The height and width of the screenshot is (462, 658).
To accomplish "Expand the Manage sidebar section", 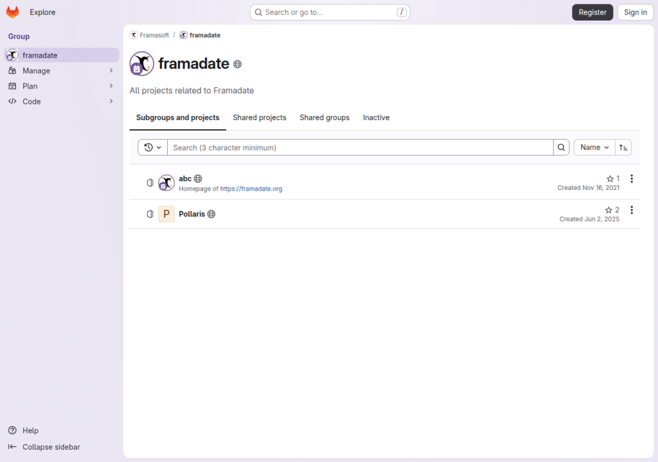I will [x=62, y=71].
